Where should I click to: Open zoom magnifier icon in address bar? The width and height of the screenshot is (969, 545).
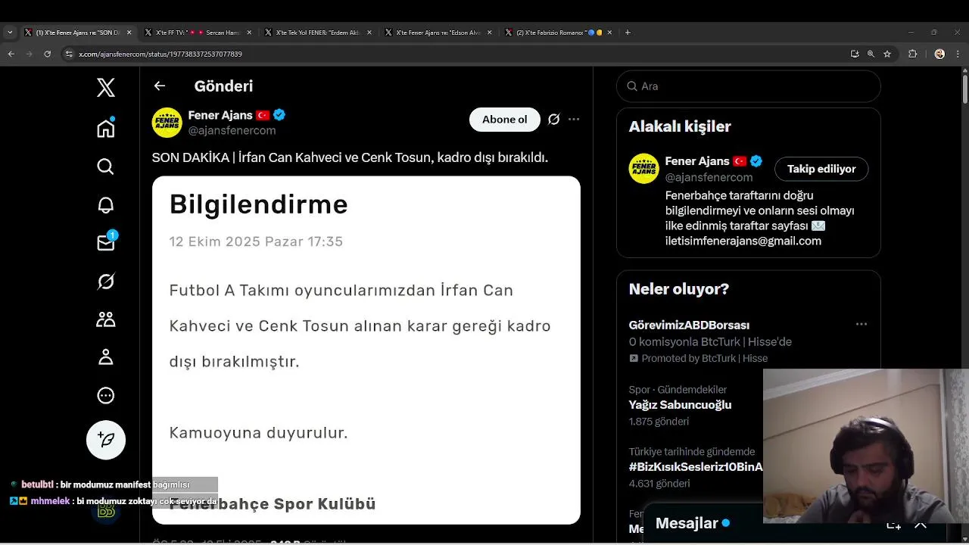(x=871, y=54)
